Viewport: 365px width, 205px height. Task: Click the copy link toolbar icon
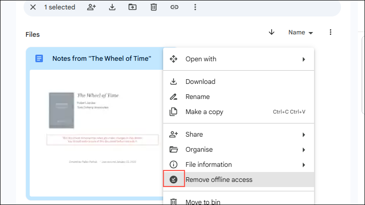(174, 7)
